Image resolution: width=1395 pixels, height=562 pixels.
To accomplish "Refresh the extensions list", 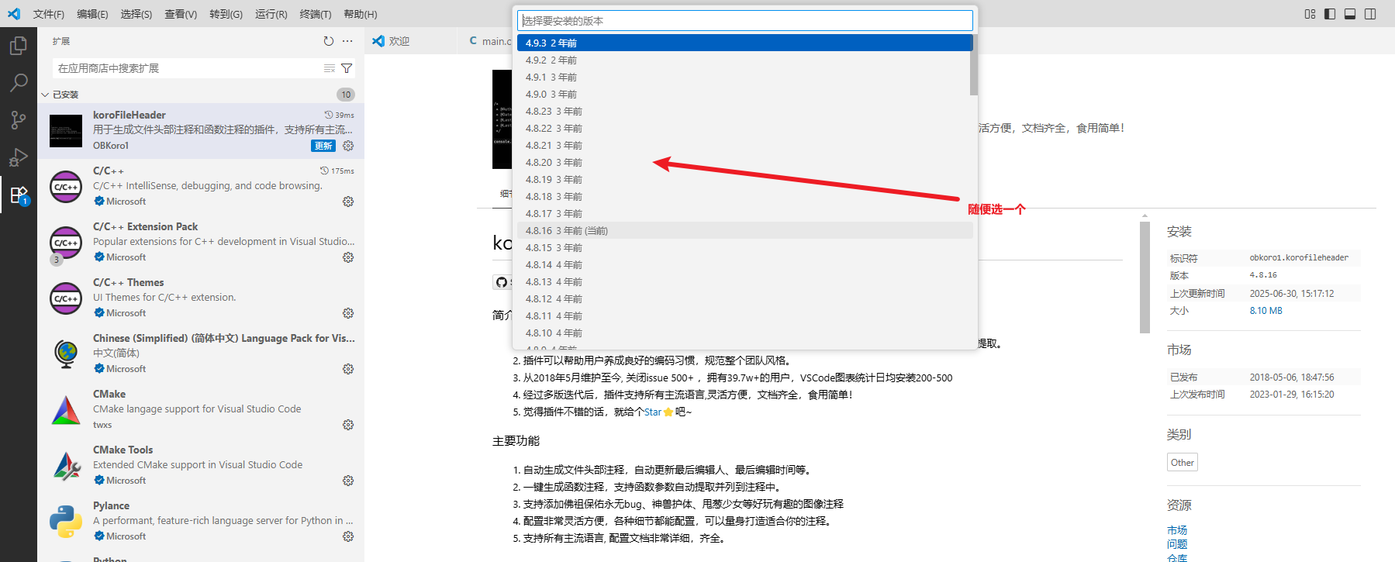I will pyautogui.click(x=329, y=41).
